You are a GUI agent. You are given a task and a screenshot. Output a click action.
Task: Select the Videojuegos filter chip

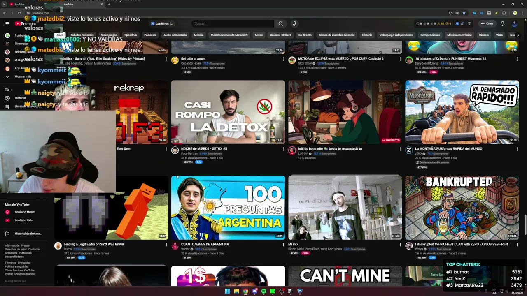pyautogui.click(x=109, y=35)
